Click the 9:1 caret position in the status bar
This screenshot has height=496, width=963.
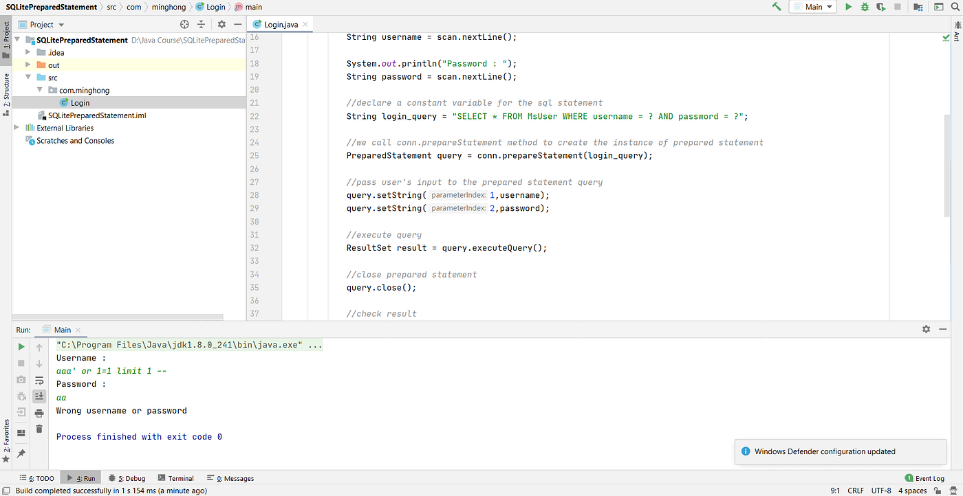[x=835, y=491]
